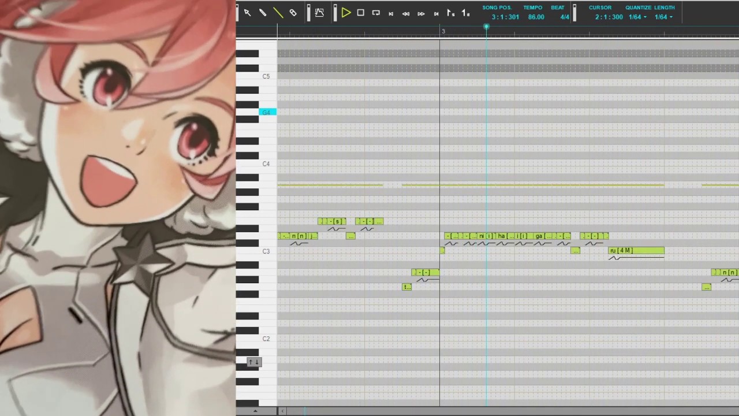The image size is (739, 416).
Task: Select the highlighted G4 piano key
Action: click(x=268, y=112)
